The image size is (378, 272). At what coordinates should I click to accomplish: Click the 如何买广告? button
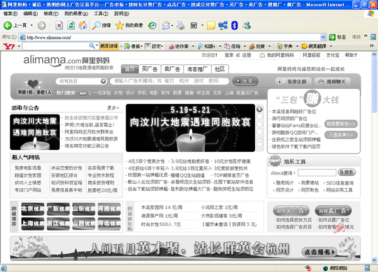(291, 211)
